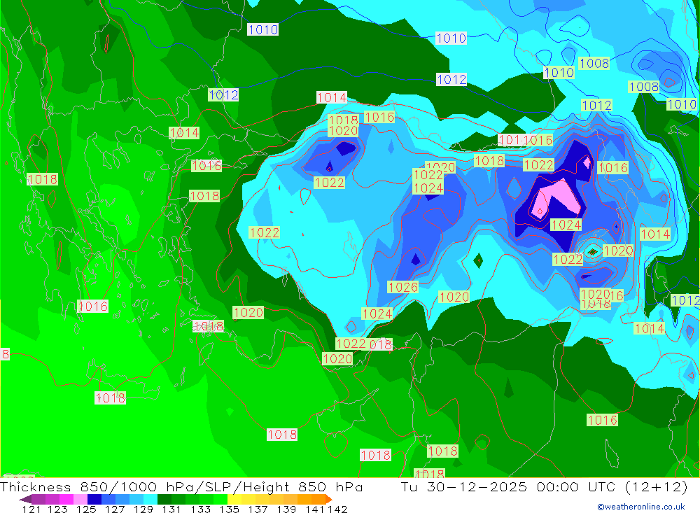Select the bright yellow legend swatch
This screenshot has height=513, width=700.
(x=234, y=499)
